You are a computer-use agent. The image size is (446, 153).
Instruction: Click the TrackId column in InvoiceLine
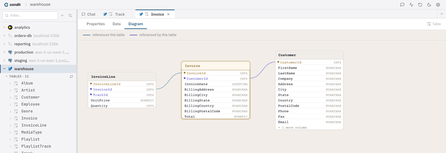(122, 95)
